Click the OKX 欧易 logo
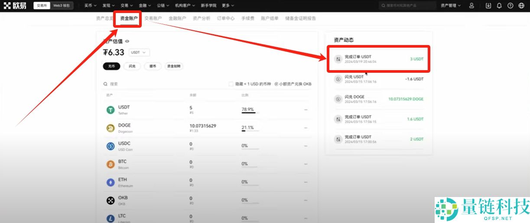The image size is (530, 223). click(x=15, y=6)
